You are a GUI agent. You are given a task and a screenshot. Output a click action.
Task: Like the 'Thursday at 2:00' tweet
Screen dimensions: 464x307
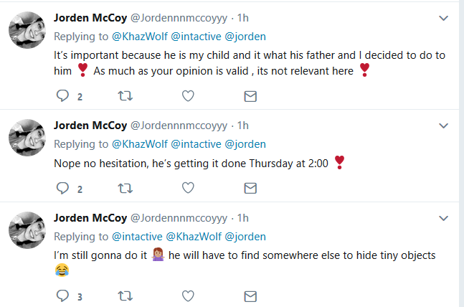click(188, 189)
